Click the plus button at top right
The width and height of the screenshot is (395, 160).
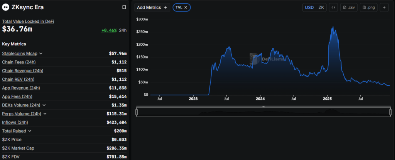[x=384, y=7]
